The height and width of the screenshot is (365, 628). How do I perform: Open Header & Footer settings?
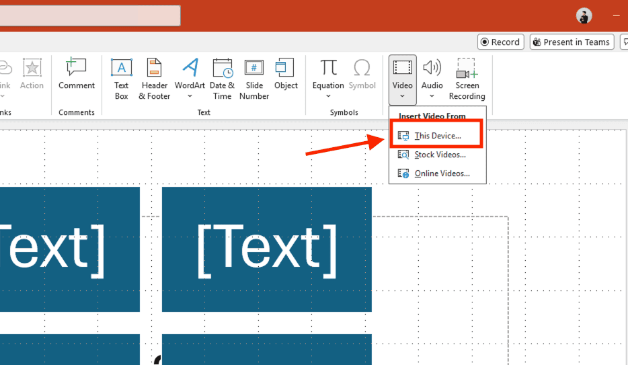click(154, 79)
